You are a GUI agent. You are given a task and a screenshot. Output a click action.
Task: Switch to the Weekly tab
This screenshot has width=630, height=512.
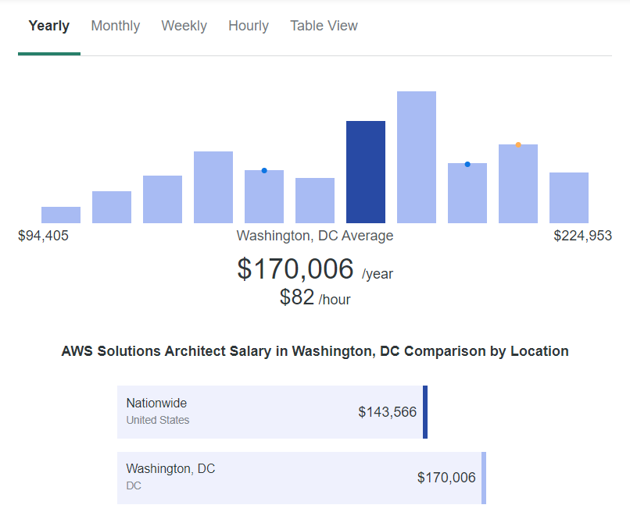point(184,26)
